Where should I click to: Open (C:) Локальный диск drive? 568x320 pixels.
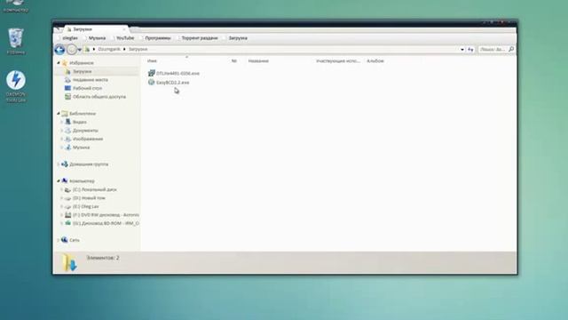(95, 189)
